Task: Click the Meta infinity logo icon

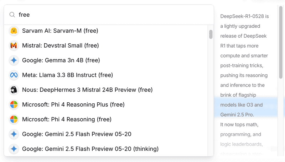Action: click(14, 75)
